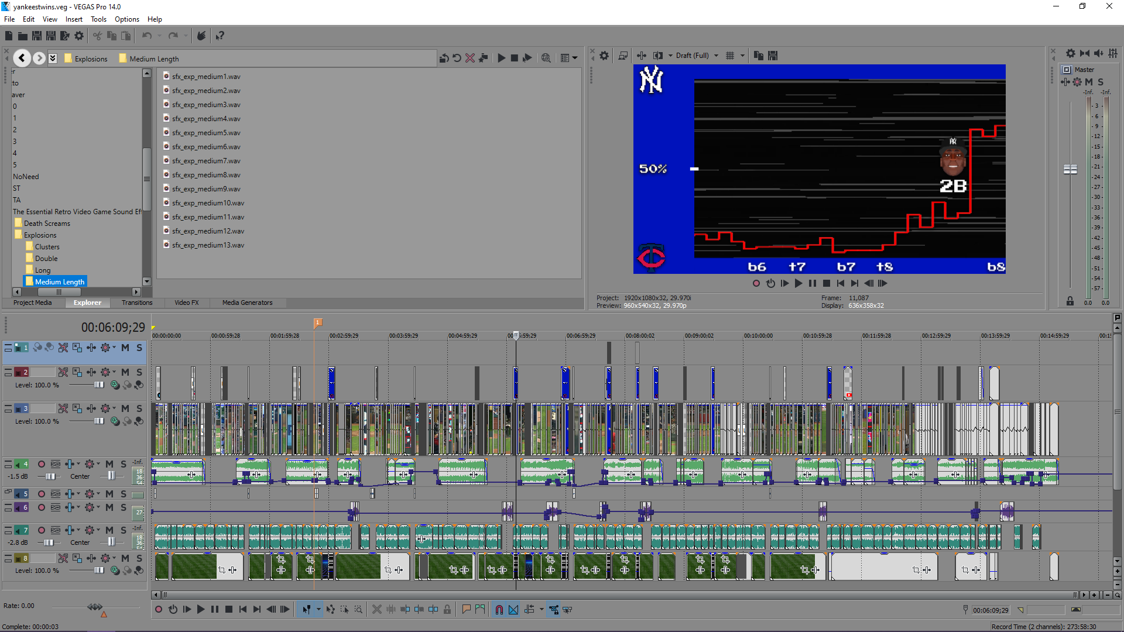Switch to the Project Media tab
The height and width of the screenshot is (632, 1124).
pos(32,303)
